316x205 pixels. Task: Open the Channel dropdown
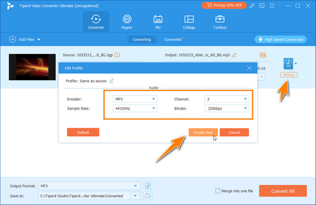tap(226, 99)
